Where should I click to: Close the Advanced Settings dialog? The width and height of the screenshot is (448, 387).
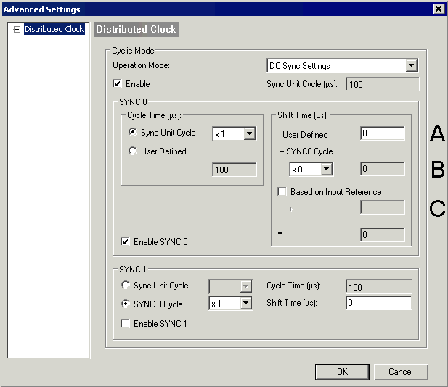[x=439, y=9]
